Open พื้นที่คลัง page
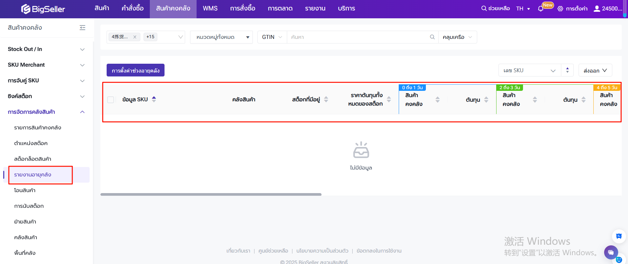 [25, 253]
